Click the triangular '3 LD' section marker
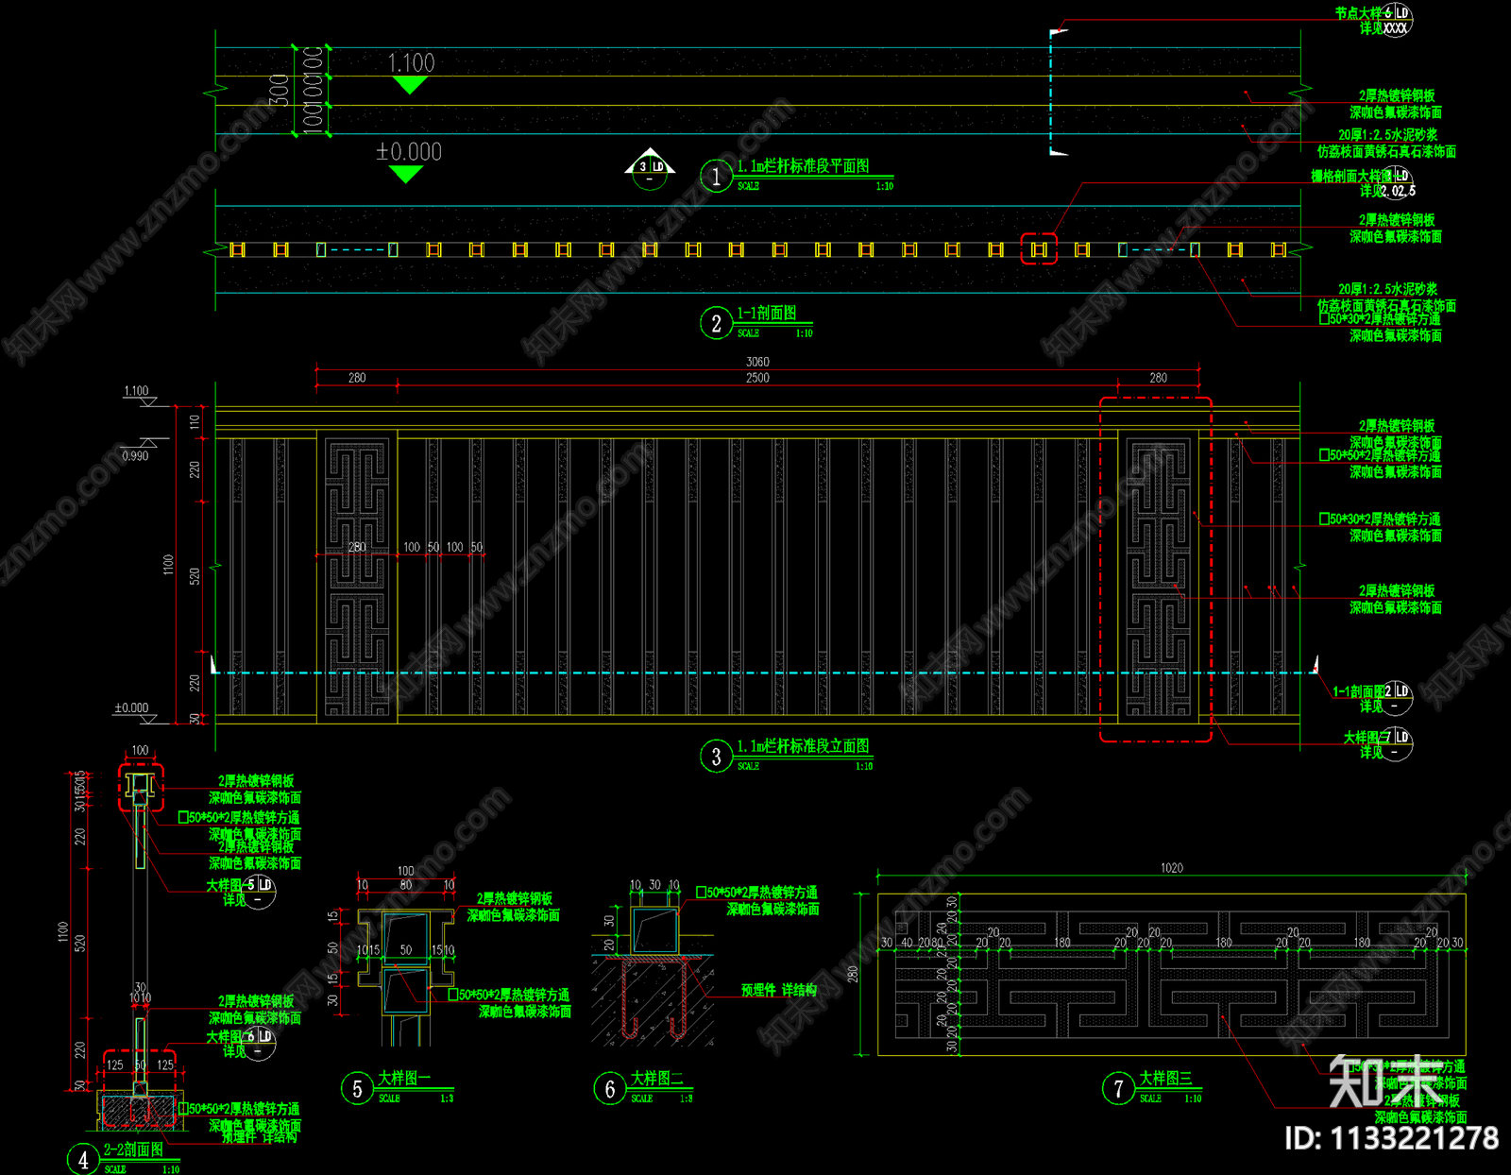This screenshot has width=1511, height=1175. (650, 168)
